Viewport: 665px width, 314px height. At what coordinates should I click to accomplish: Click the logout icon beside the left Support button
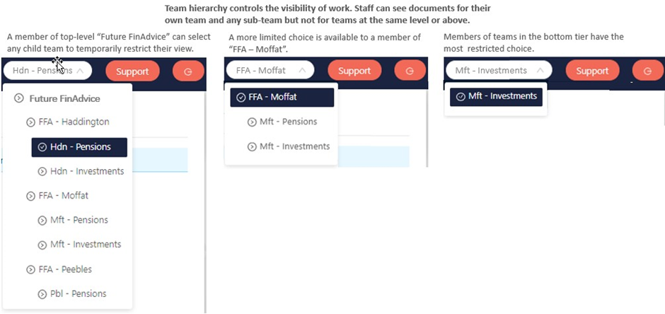point(188,71)
